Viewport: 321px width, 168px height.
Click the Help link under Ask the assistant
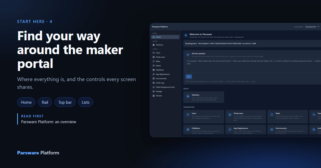[x=262, y=57]
